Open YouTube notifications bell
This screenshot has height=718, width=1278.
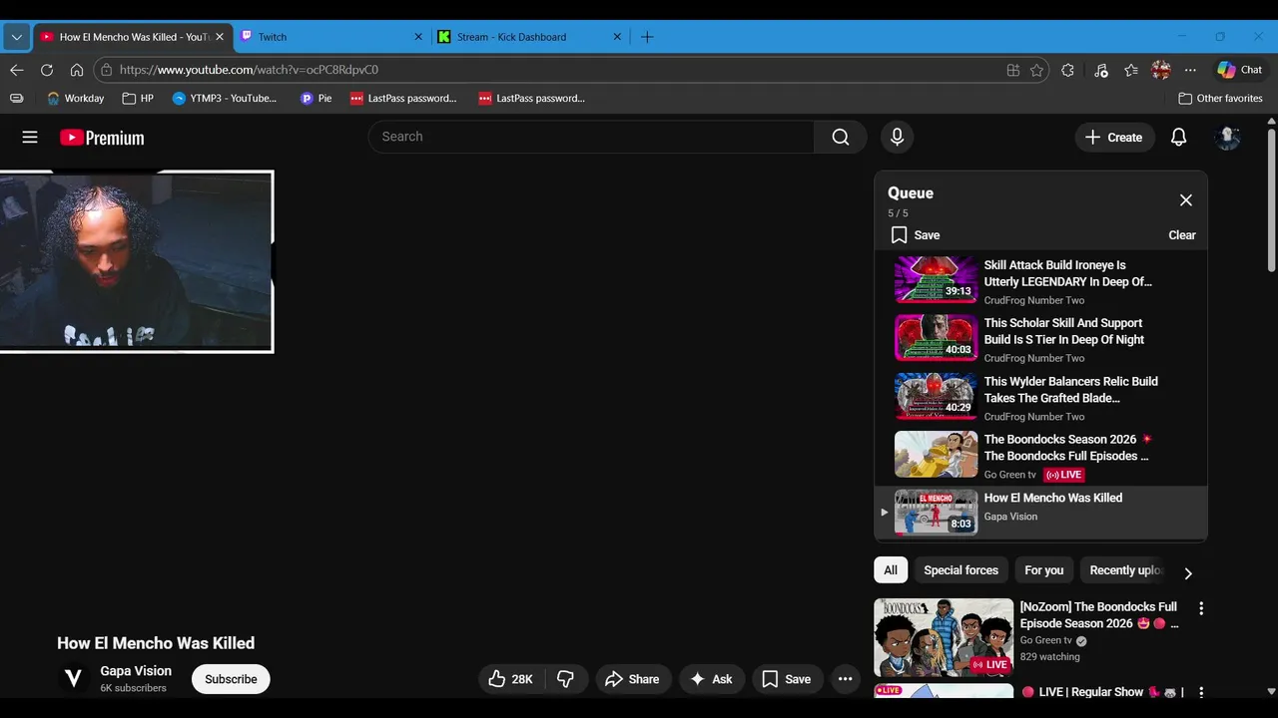1178,138
